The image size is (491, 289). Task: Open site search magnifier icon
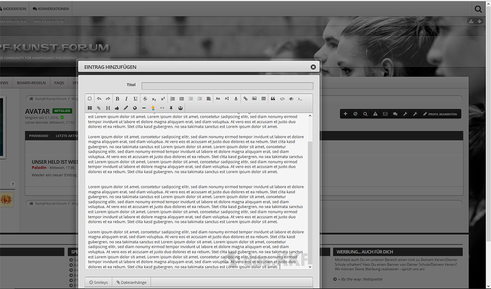[x=478, y=9]
